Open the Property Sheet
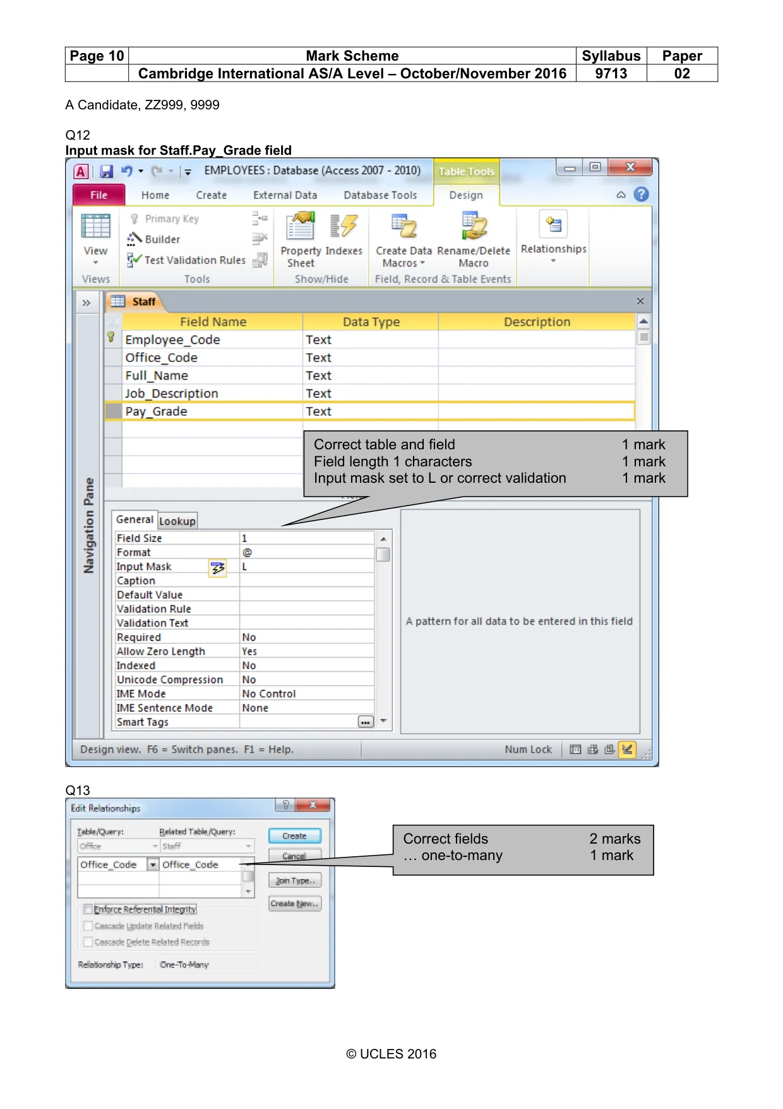The width and height of the screenshot is (783, 1109). [x=301, y=240]
